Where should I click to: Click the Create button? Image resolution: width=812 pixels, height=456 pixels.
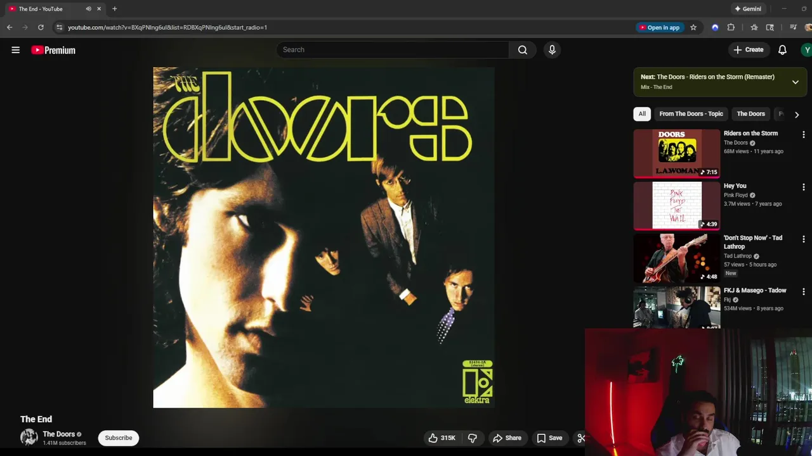(748, 49)
